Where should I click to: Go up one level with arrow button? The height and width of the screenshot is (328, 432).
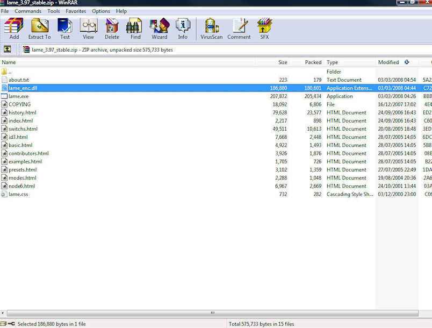pos(8,49)
